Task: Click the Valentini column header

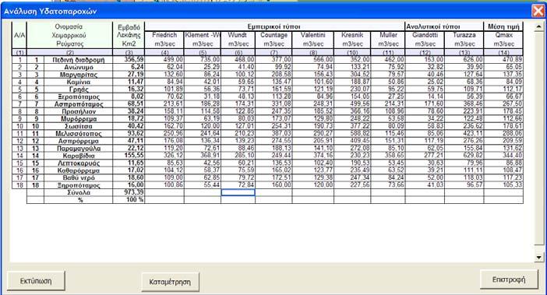Action: coord(313,35)
